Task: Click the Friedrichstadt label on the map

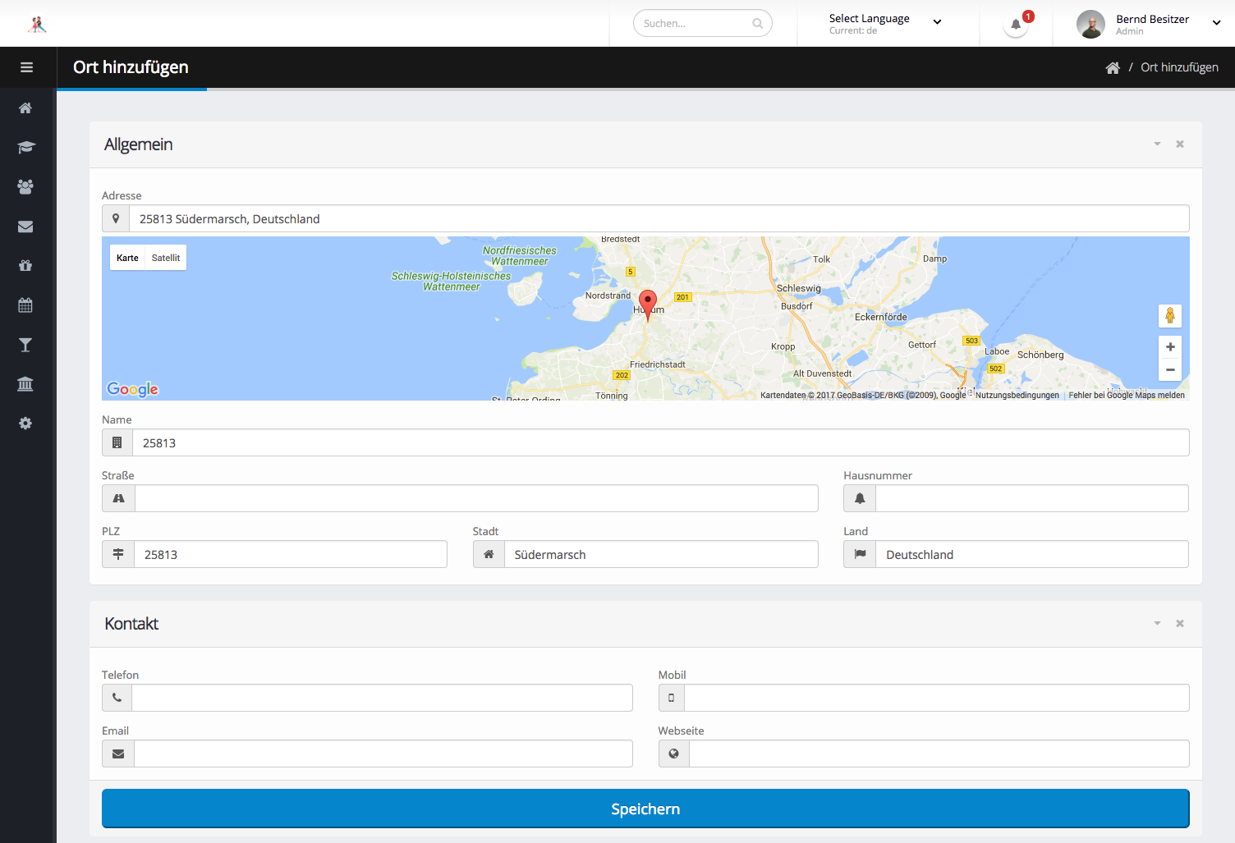Action: [657, 364]
